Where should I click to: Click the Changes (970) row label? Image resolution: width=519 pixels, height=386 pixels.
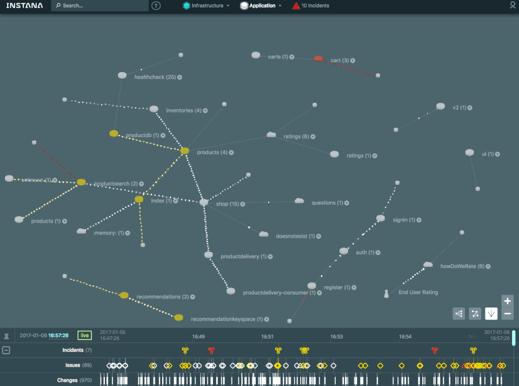coord(74,380)
